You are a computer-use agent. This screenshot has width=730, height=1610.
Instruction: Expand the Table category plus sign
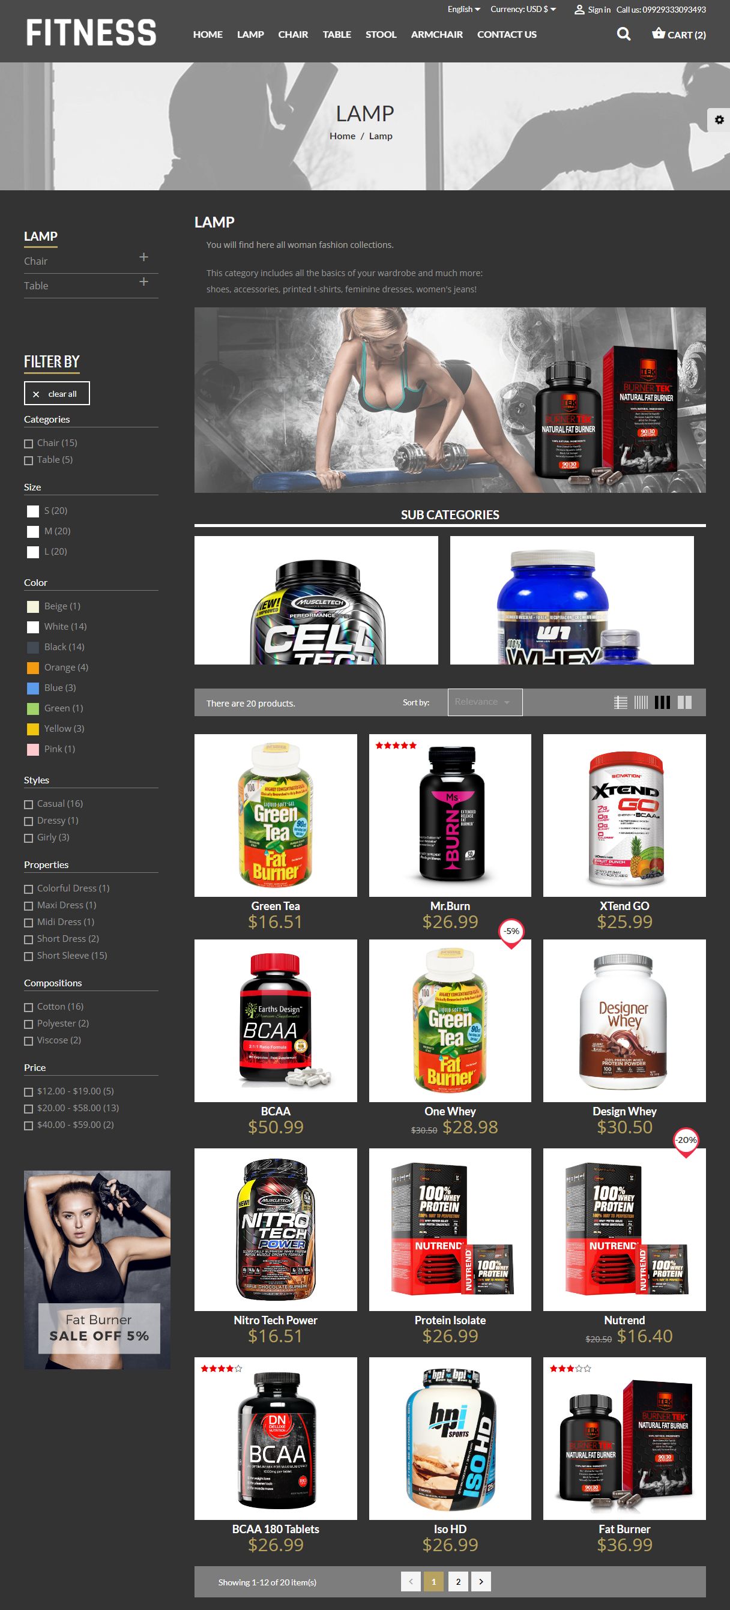pos(143,282)
